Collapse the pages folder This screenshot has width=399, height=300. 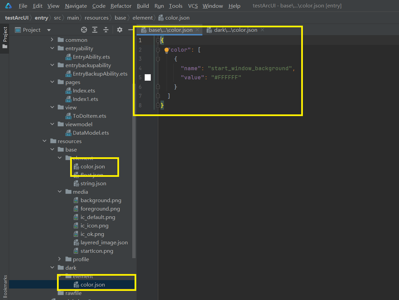52,82
